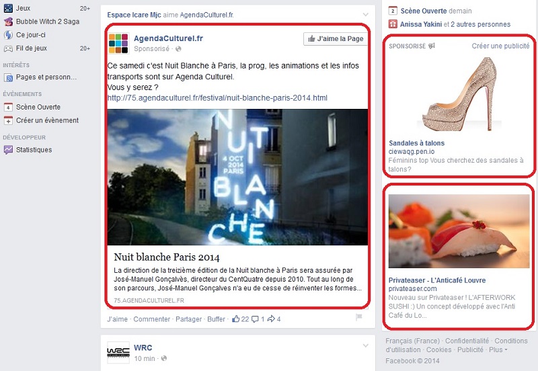Select the Ce jour-ci sidebar icon
This screenshot has width=538, height=371.
[8, 35]
